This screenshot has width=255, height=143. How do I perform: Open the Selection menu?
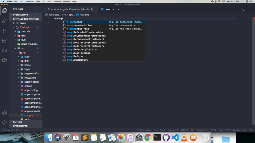coord(30,1)
